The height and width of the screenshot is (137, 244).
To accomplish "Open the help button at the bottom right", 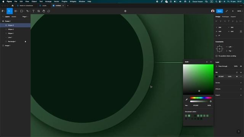I will pyautogui.click(x=239, y=132).
